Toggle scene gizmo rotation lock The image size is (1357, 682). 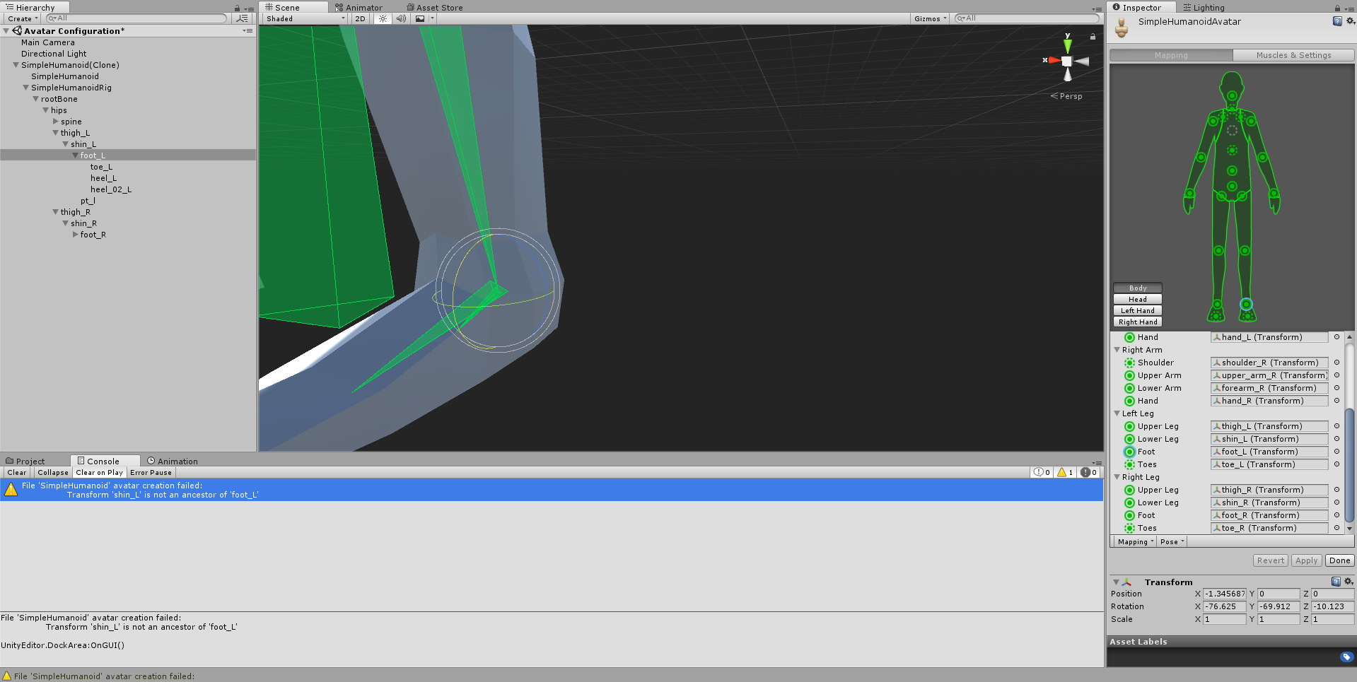1093,36
